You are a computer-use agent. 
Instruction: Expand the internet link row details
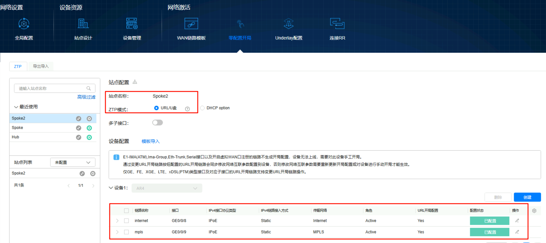tap(117, 221)
